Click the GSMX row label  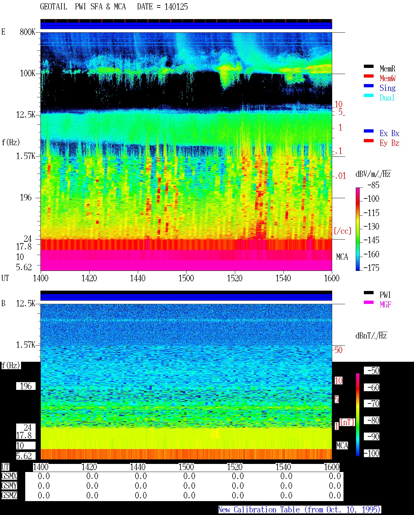click(x=9, y=476)
